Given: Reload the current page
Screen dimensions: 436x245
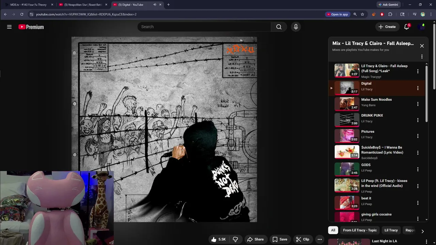Looking at the screenshot, I should pyautogui.click(x=22, y=14).
